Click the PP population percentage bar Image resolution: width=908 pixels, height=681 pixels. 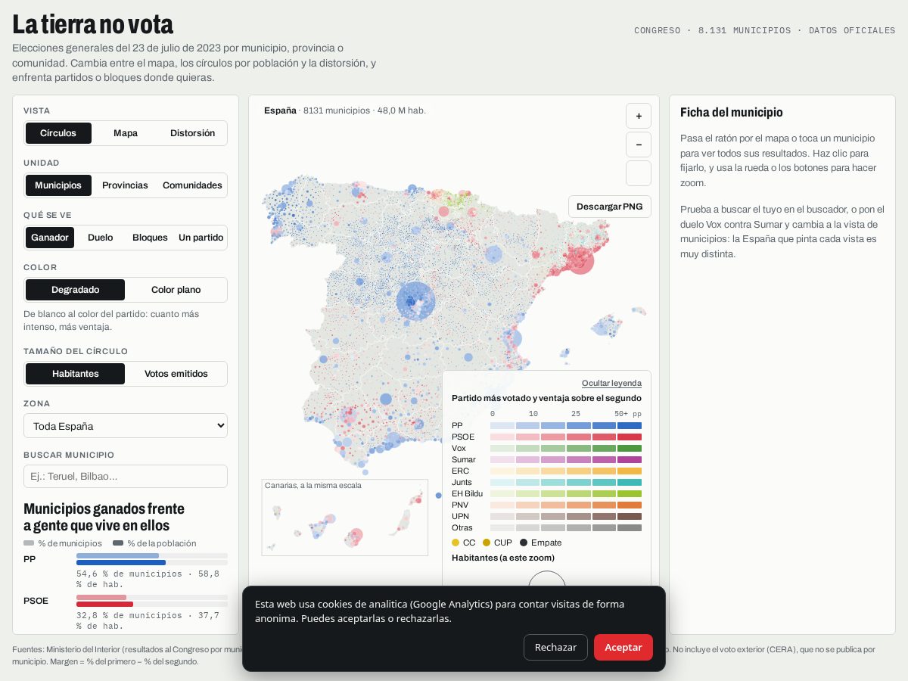click(121, 562)
